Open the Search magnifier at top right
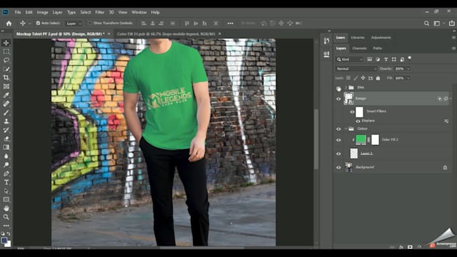The image size is (457, 257). [x=426, y=23]
